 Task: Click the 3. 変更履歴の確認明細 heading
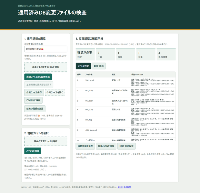[x=89, y=39]
